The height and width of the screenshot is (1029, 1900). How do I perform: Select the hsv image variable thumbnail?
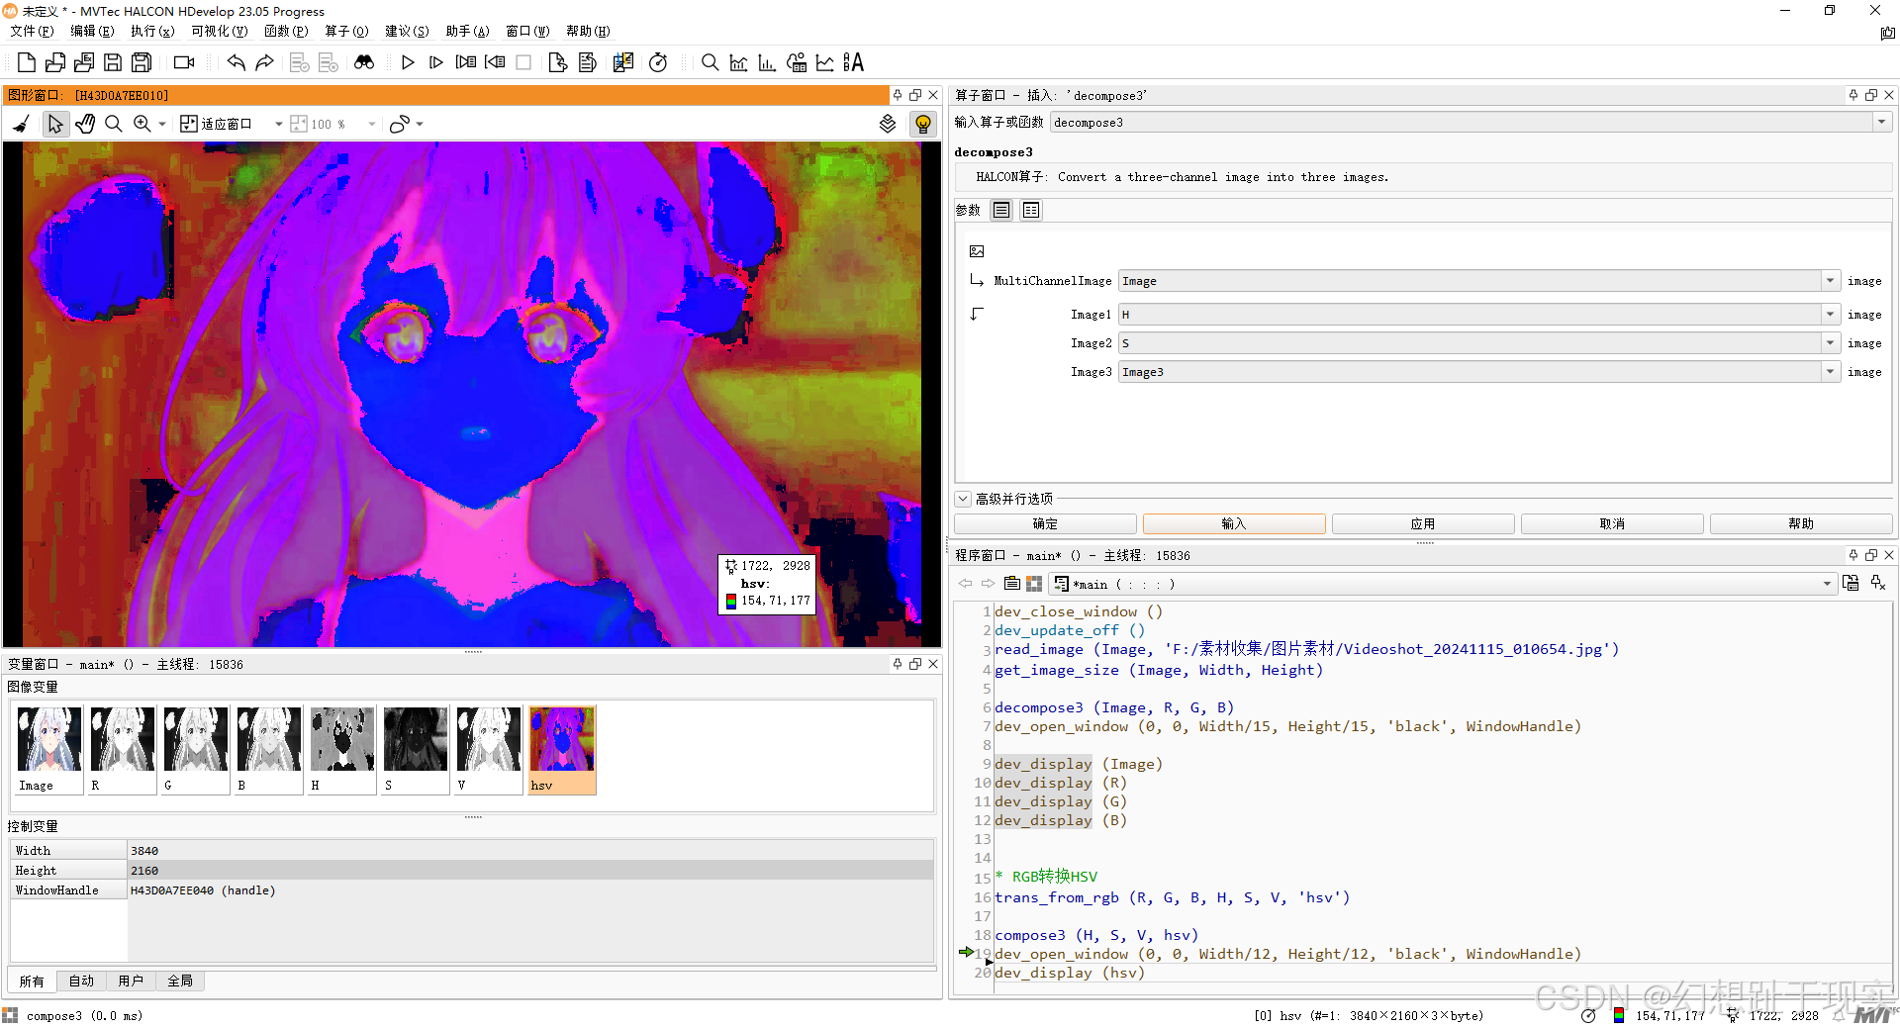tap(562, 749)
